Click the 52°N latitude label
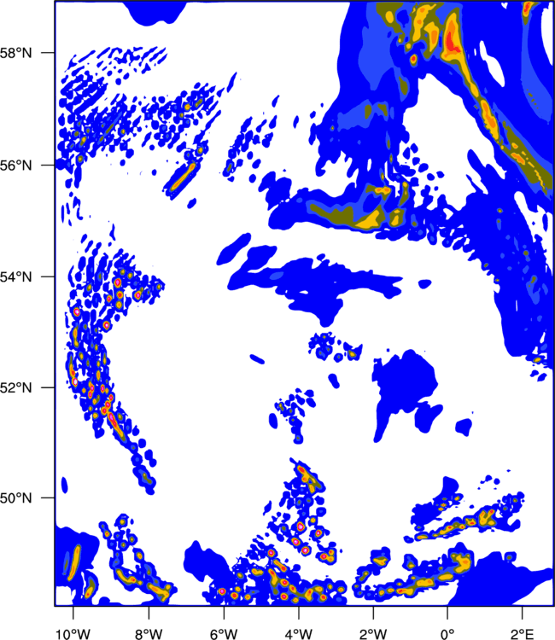Screen dimensions: 555x640 coord(16,387)
